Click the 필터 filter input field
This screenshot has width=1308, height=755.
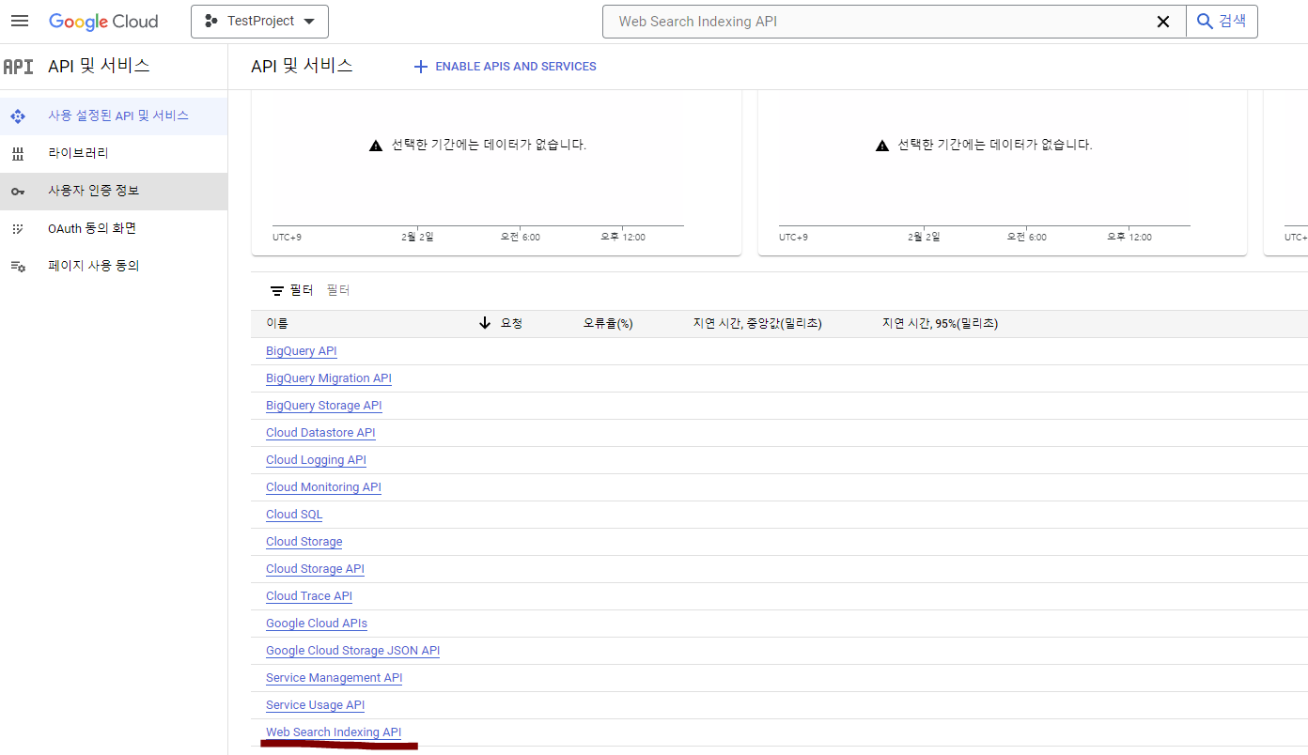click(338, 291)
